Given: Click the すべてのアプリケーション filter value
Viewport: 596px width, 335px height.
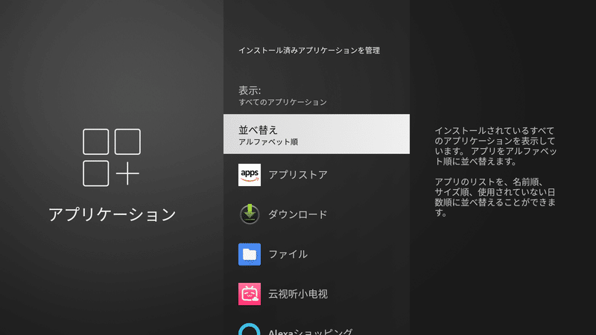Looking at the screenshot, I should tap(282, 102).
